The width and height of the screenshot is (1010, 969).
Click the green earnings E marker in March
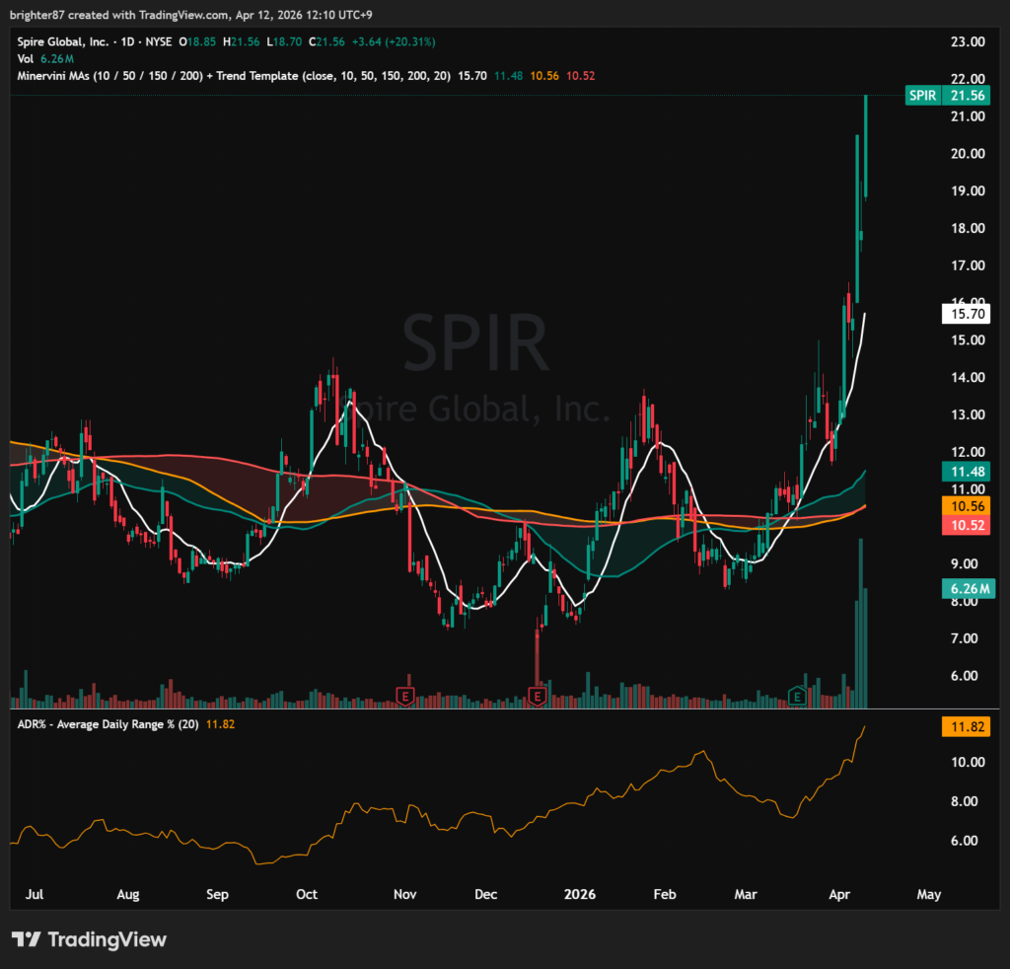tap(798, 697)
